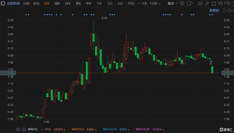Image resolution: width=234 pixels, height=133 pixels.
Task: Select the 日K daily candlestick tab
Action: (47, 3)
